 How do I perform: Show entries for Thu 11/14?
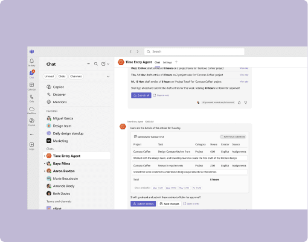184,188
